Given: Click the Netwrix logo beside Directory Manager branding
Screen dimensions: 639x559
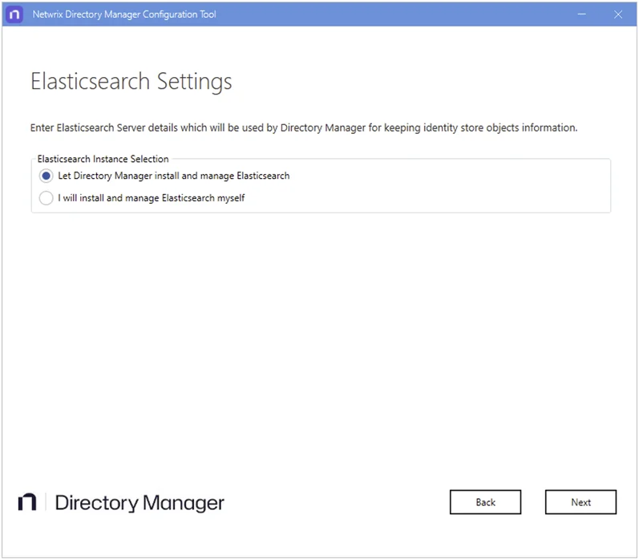Looking at the screenshot, I should [27, 502].
